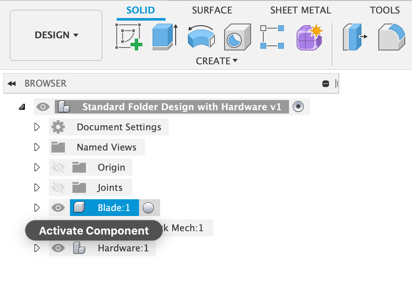Expand the Document Settings node
The height and width of the screenshot is (306, 412).
point(37,127)
